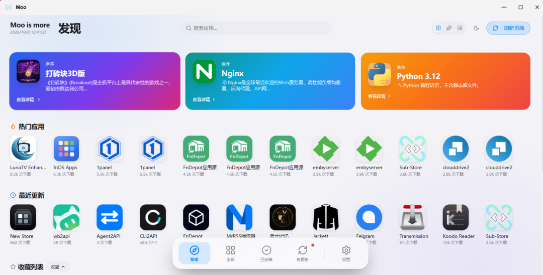The height and width of the screenshot is (275, 543).
Task: Open the fnOS Apps icon
Action: 66,149
